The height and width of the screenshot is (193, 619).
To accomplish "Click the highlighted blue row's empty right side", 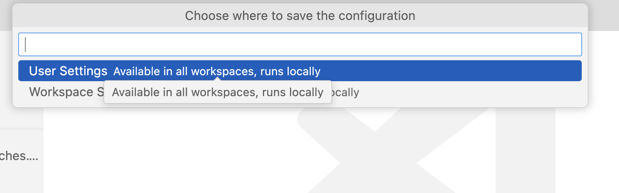I will click(466, 71).
